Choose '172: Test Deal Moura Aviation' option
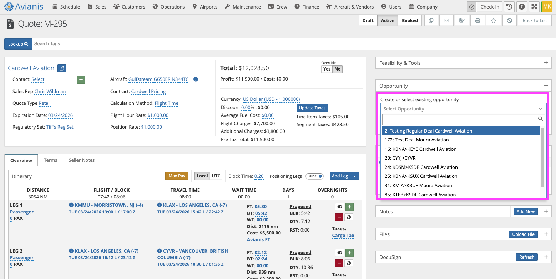 416,140
